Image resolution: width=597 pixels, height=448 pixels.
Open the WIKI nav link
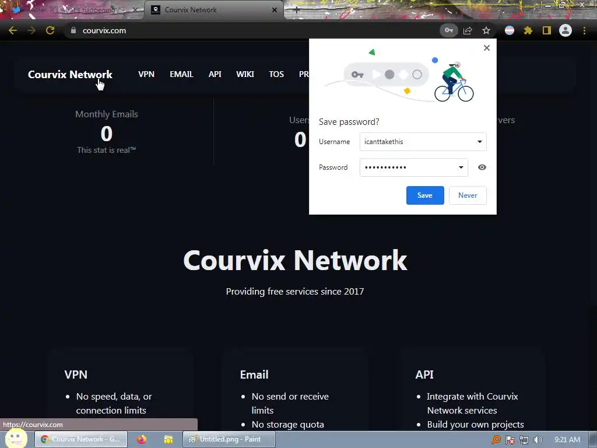[x=245, y=74]
